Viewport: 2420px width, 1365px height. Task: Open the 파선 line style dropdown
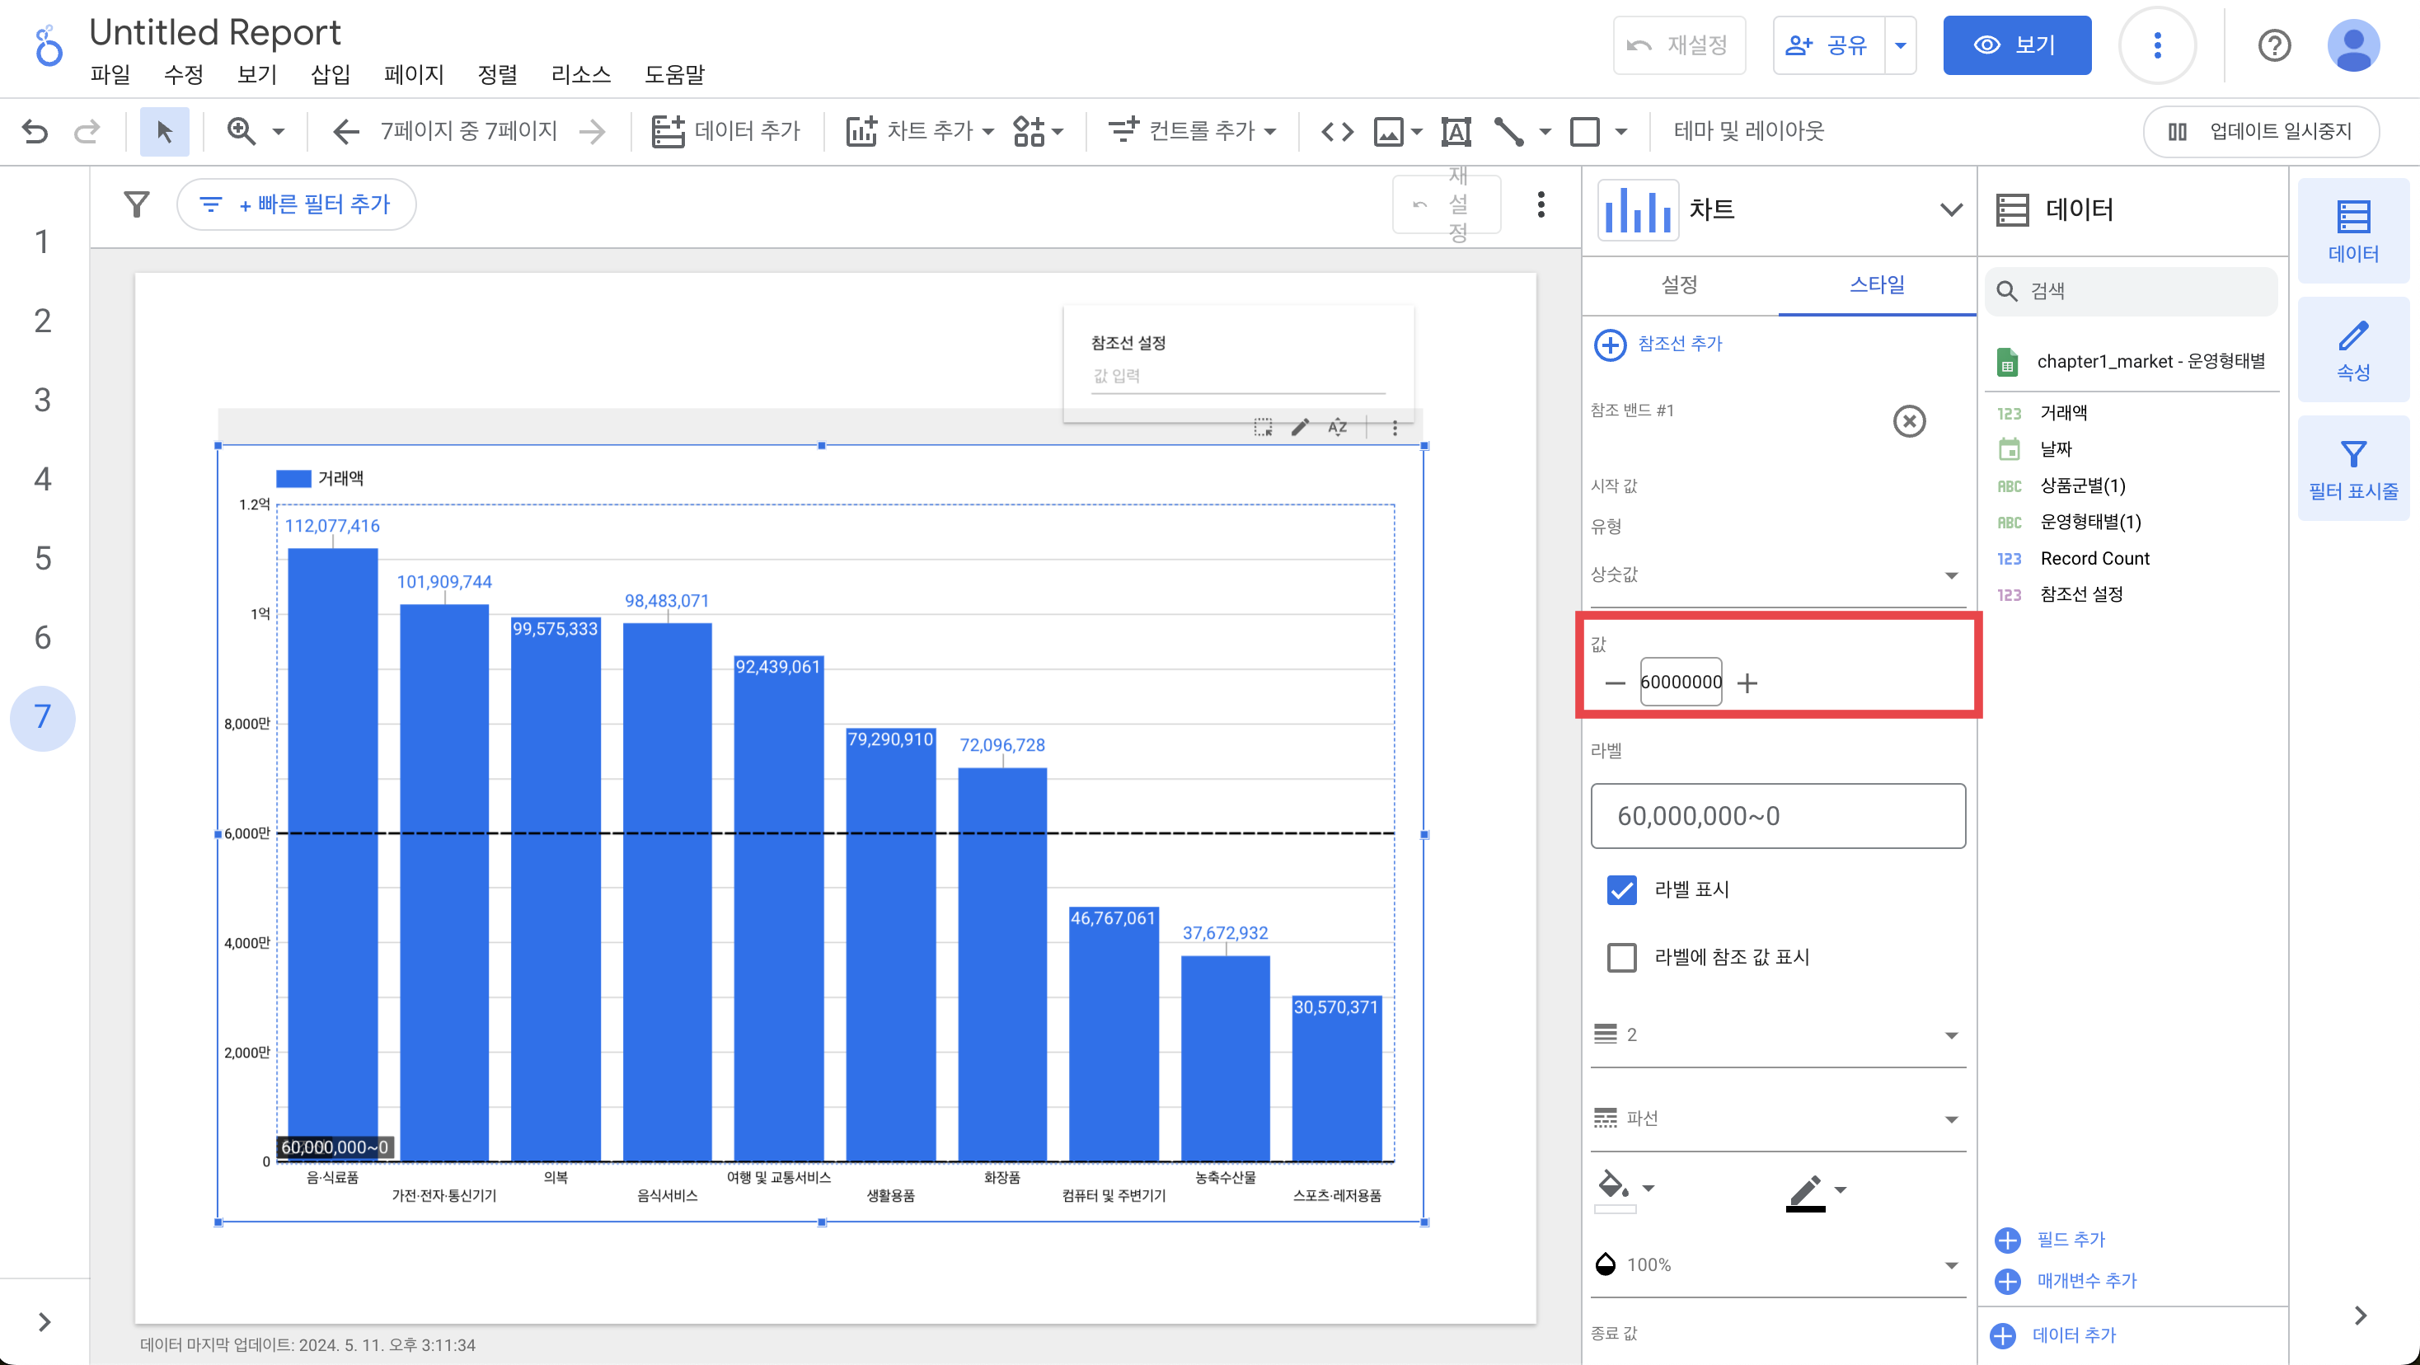pos(1777,1118)
